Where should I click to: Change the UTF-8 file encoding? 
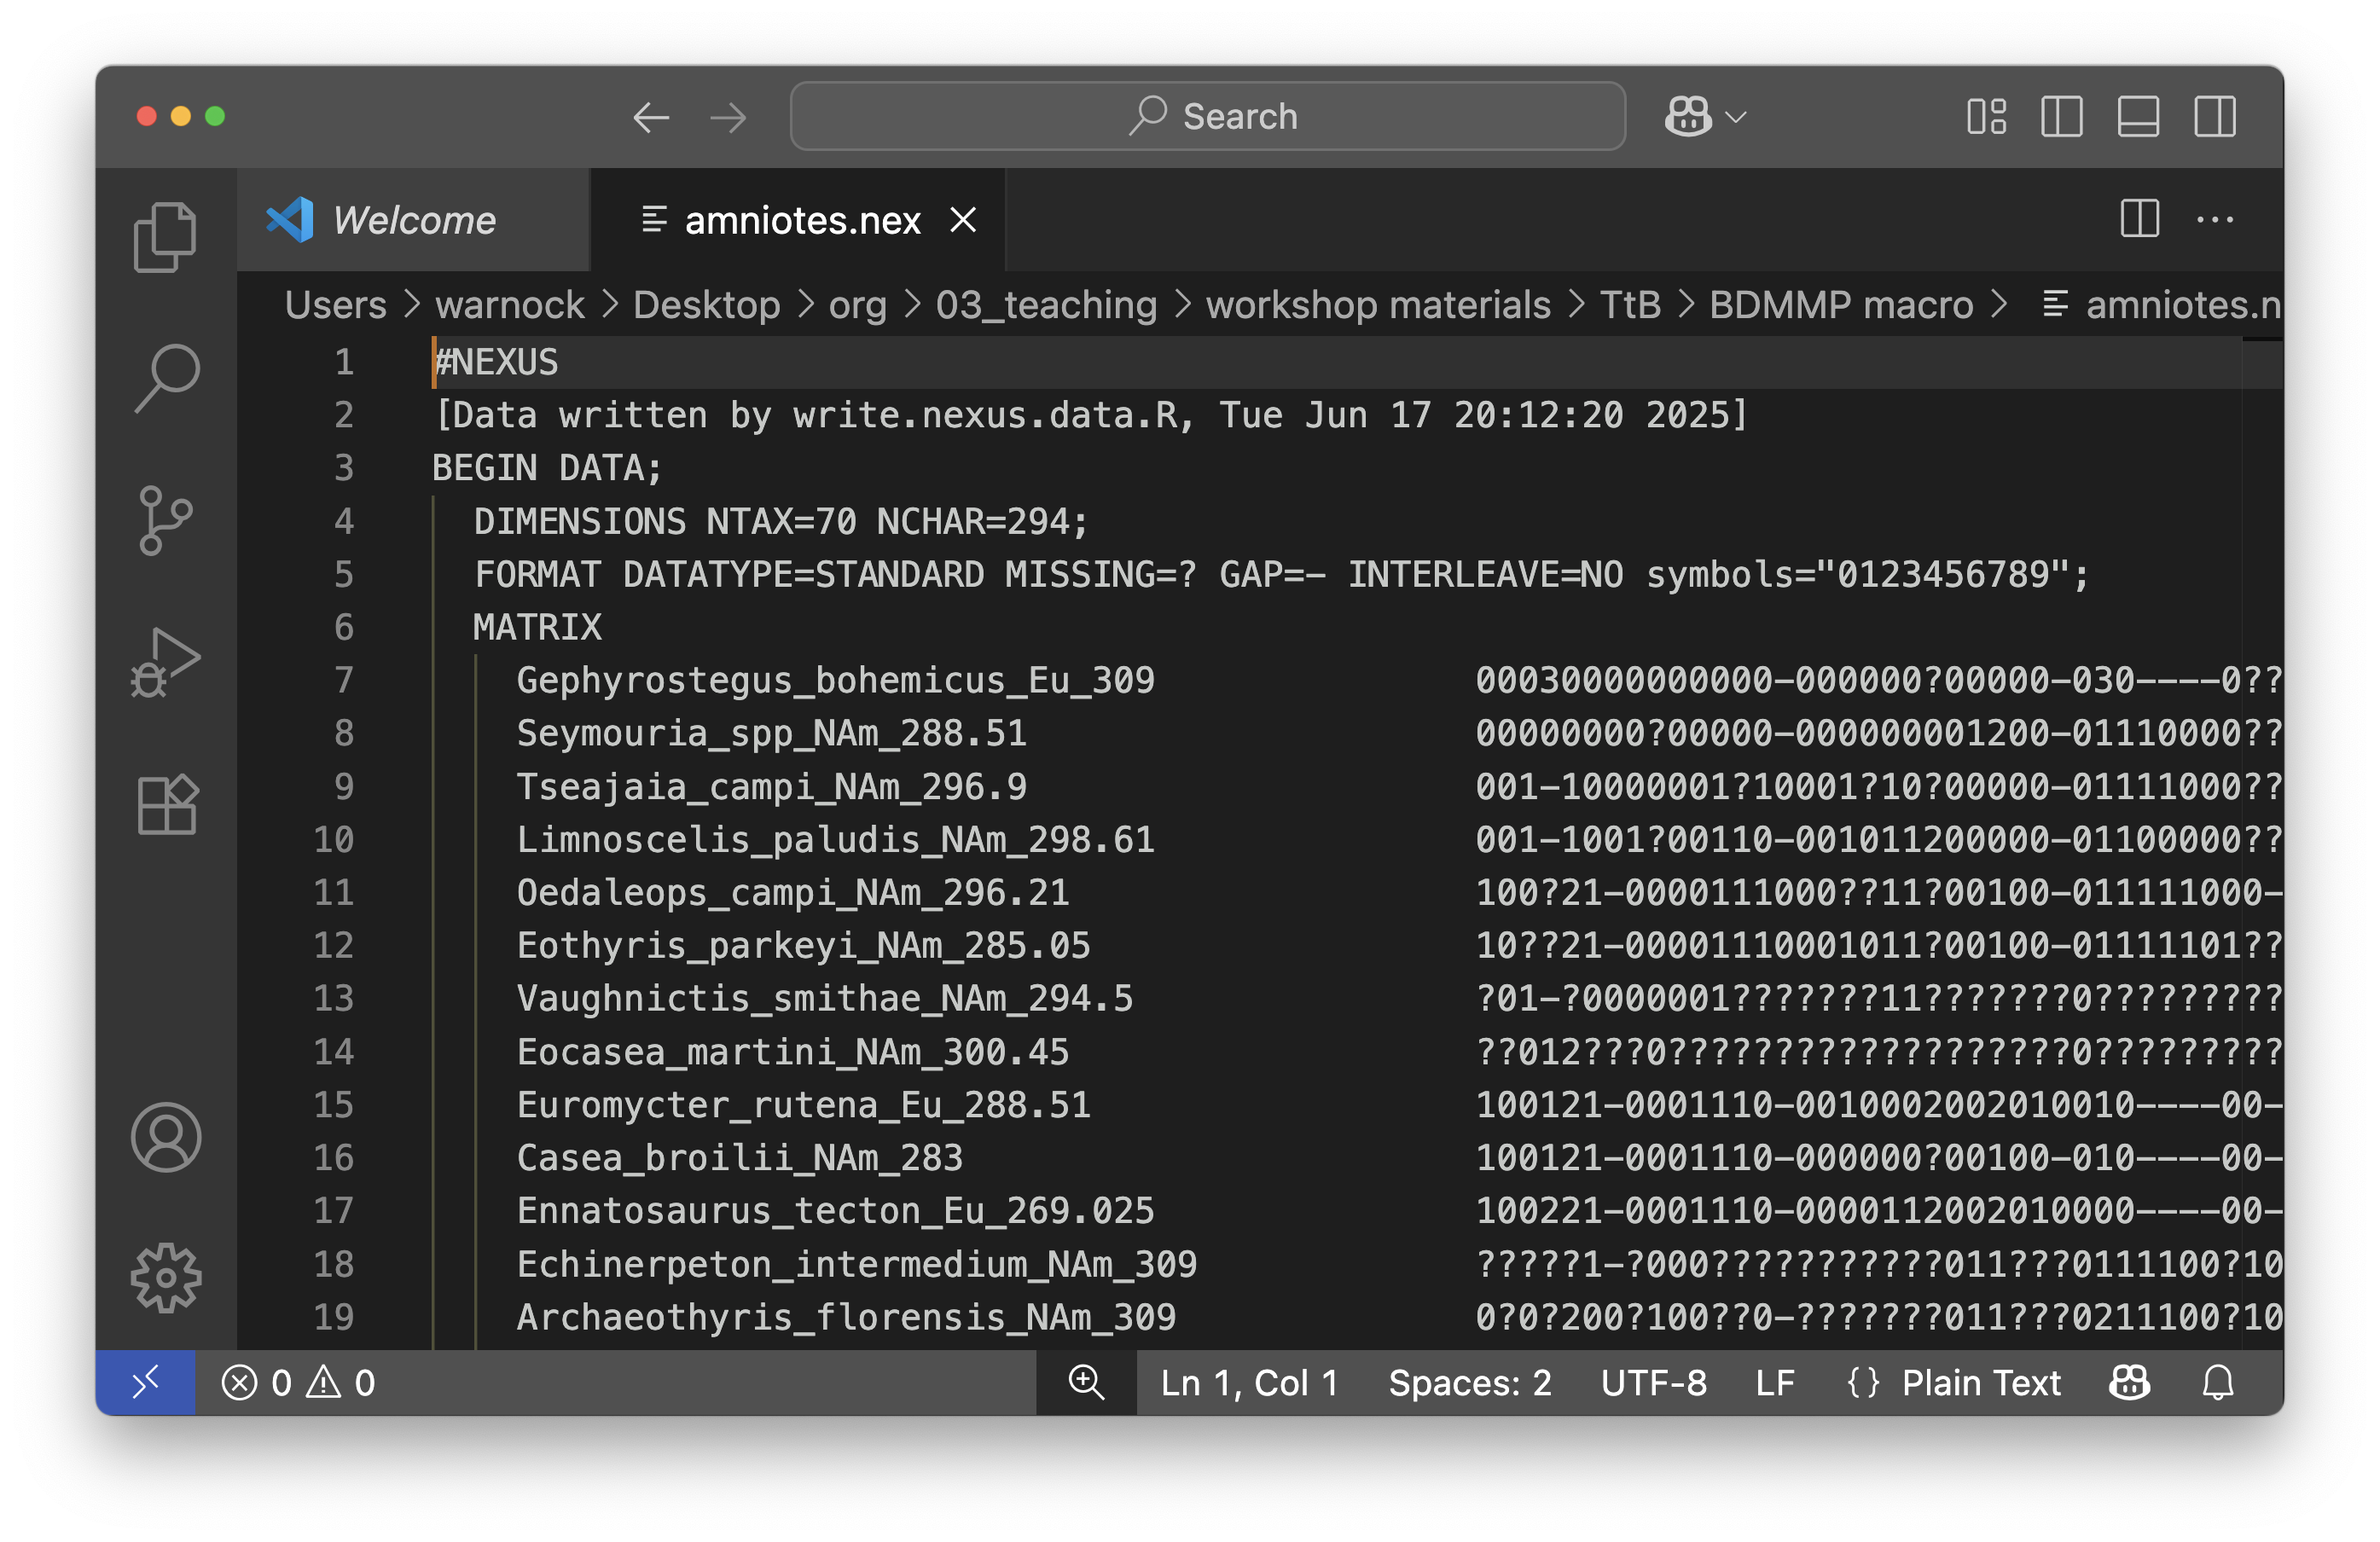coord(1653,1382)
